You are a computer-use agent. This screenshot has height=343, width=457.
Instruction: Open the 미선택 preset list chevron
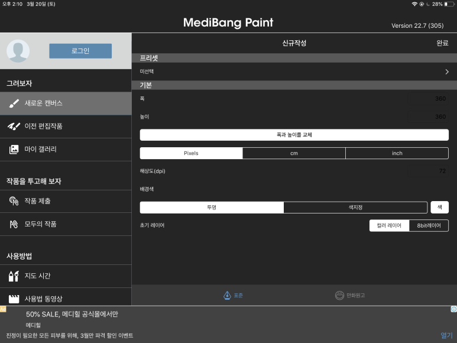(x=447, y=72)
